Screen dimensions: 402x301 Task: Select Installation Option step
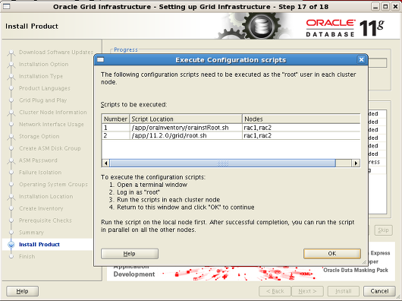tap(43, 64)
